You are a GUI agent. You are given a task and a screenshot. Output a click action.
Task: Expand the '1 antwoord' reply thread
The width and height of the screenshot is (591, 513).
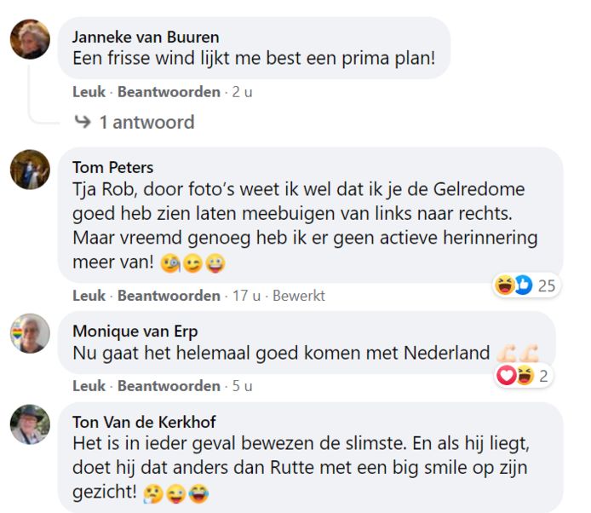click(146, 122)
